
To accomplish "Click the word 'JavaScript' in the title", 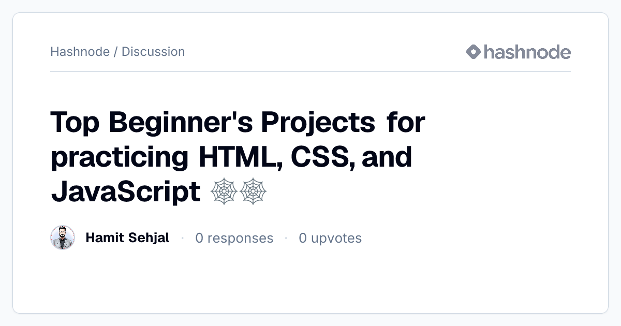I will [x=126, y=192].
